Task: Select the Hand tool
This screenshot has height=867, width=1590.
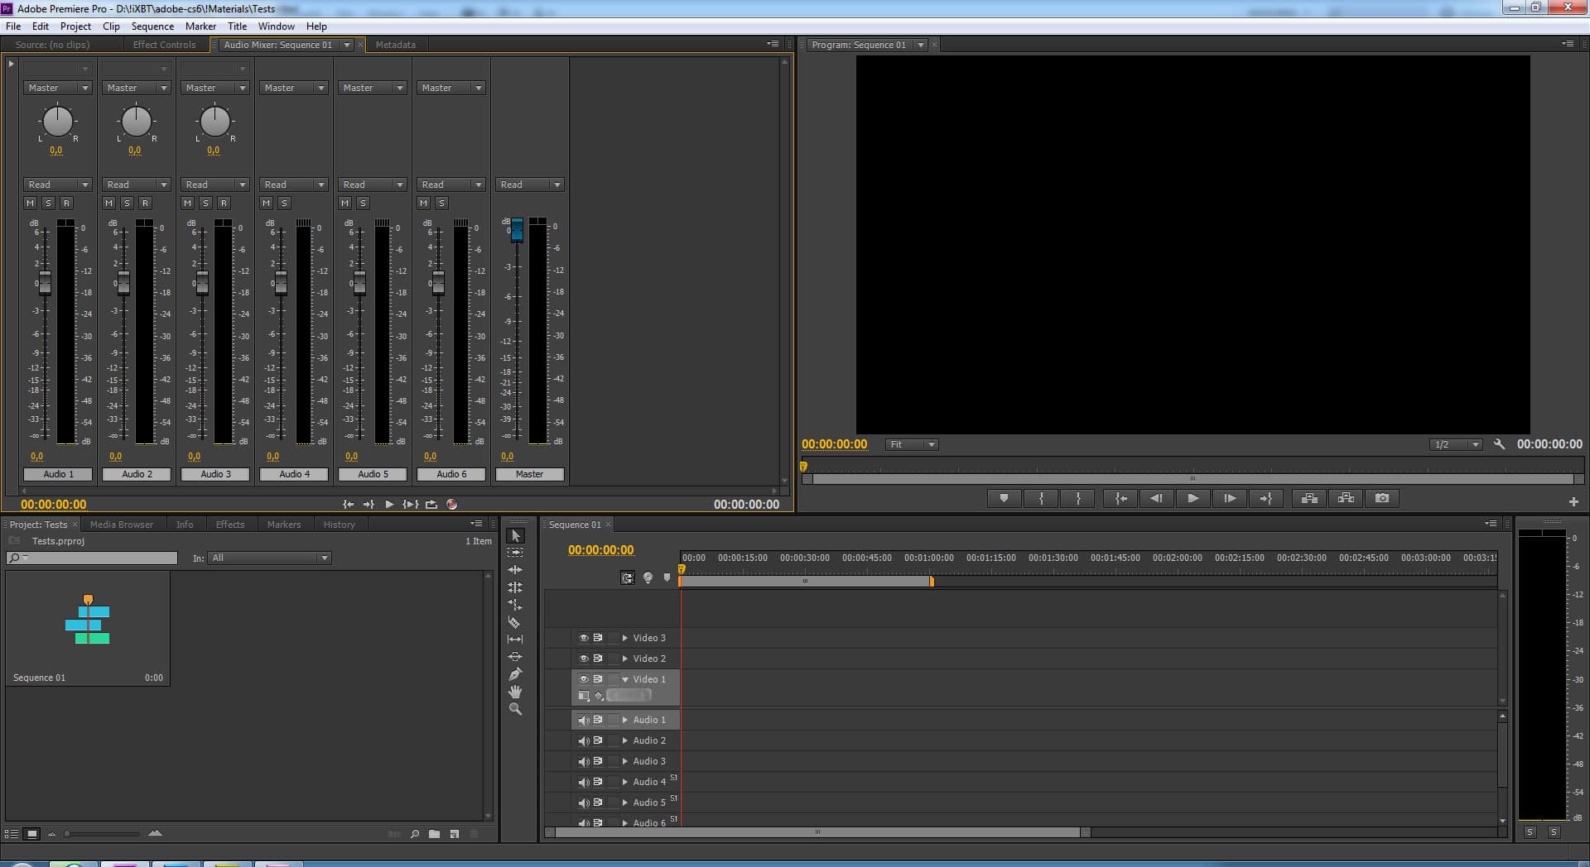Action: (514, 692)
